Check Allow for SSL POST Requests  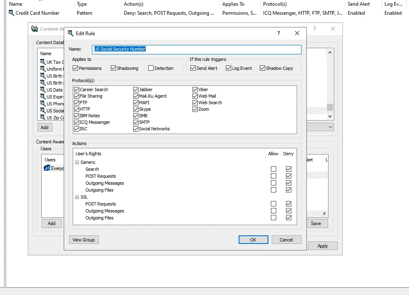[x=273, y=204]
